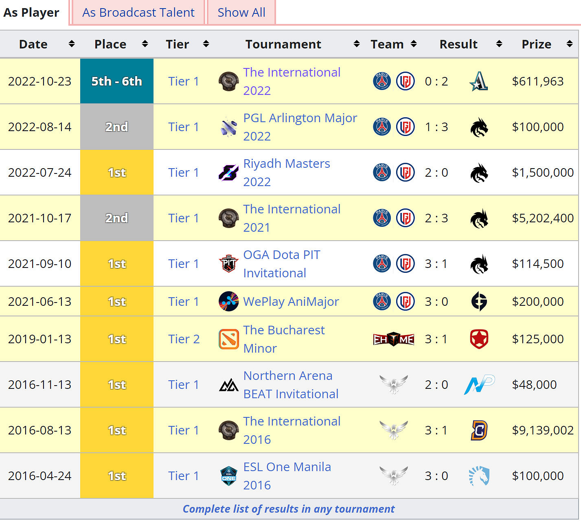Viewport: 581px width, 522px height.
Task: Click OGA Dota PIT tournament icon
Action: 228,264
